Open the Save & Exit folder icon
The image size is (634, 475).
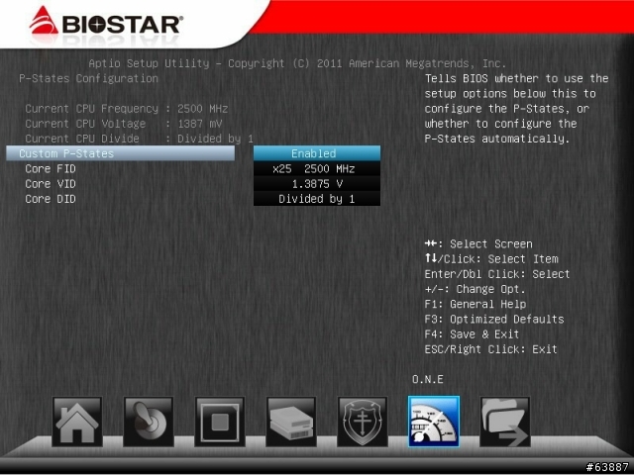tap(505, 422)
